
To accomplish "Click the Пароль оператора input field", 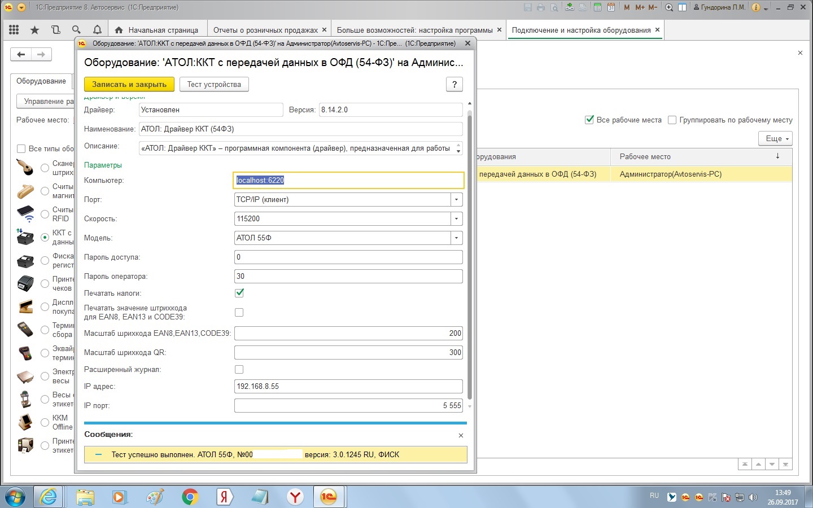I will (x=348, y=276).
